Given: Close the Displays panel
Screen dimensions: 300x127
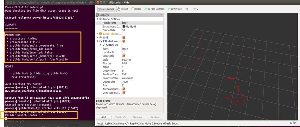Looking at the screenshot, I should (162, 15).
